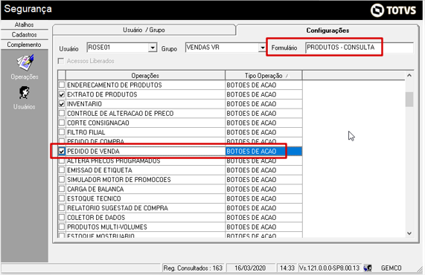Viewport: 425px width, 275px height.
Task: Click Reg. Consultados : 163 status entry
Action: tap(193, 268)
